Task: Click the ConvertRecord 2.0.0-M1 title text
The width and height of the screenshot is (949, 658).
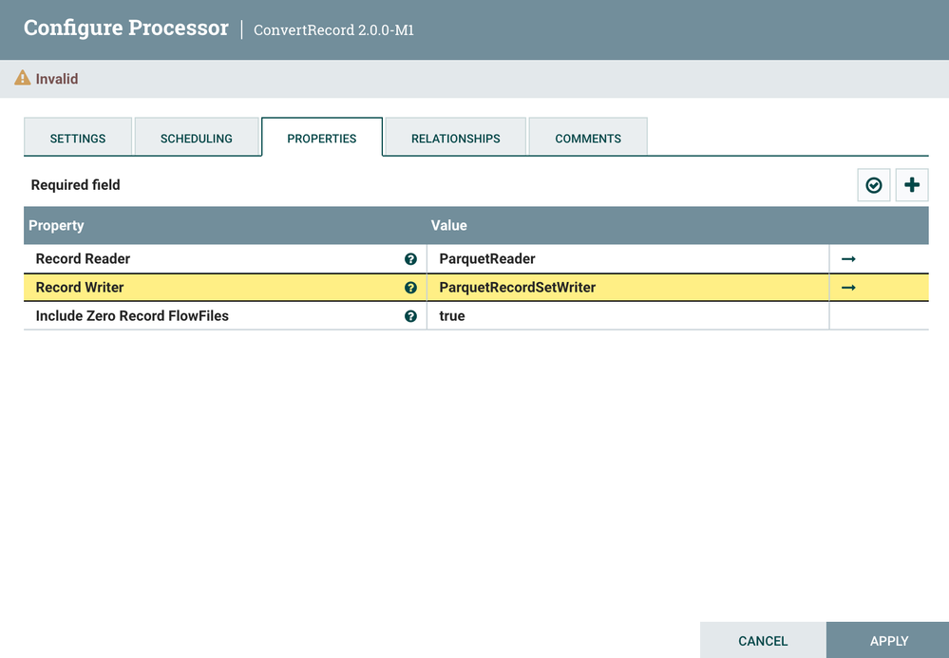Action: tap(333, 30)
